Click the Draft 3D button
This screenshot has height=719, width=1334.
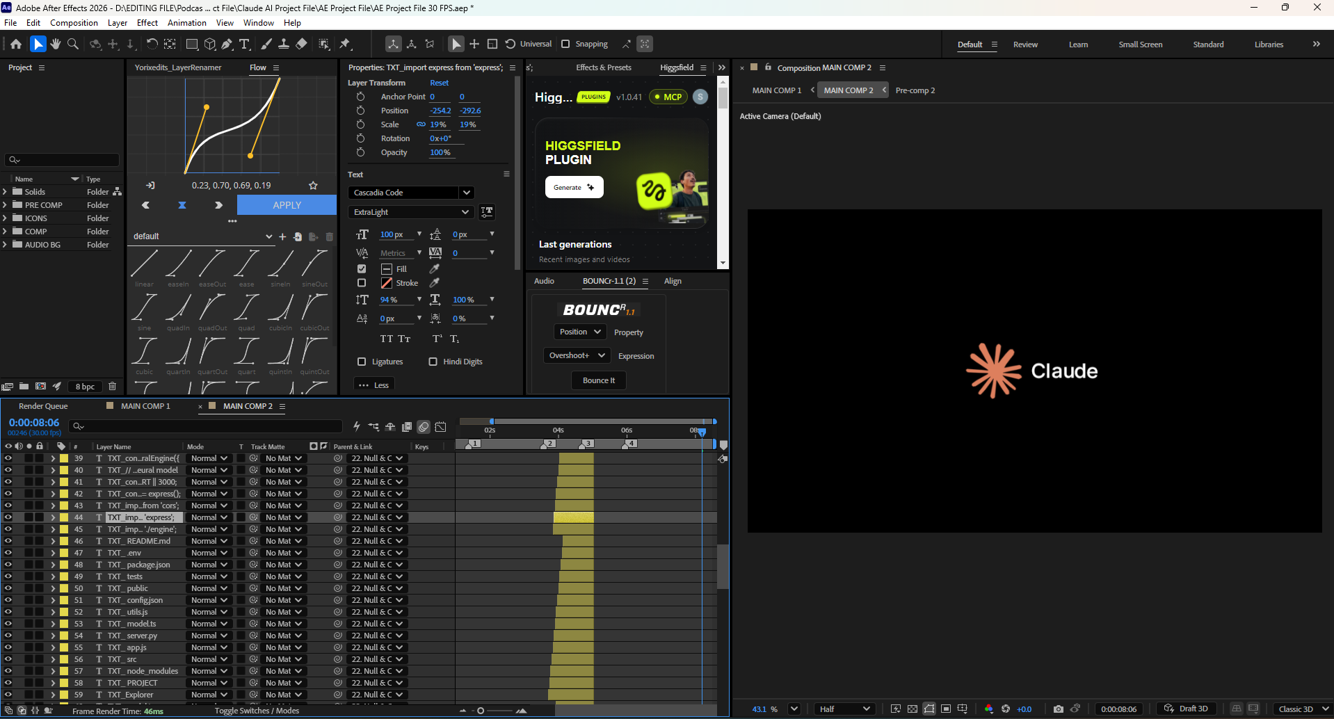(1186, 709)
